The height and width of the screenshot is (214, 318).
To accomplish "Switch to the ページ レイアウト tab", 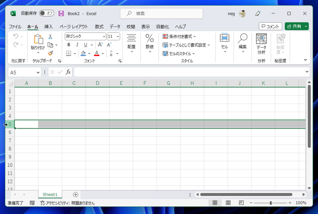I will click(x=74, y=26).
